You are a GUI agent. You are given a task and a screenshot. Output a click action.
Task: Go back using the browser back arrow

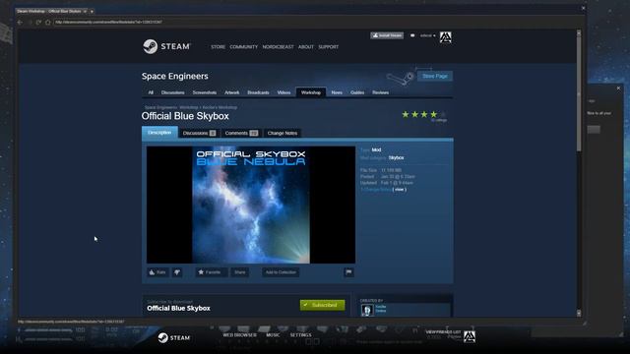pyautogui.click(x=20, y=22)
